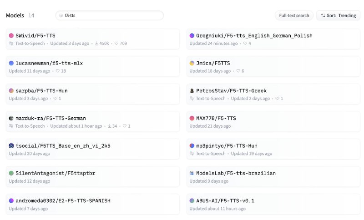Image resolution: width=364 pixels, height=220 pixels.
Task: Click 'Updated 20 days ago' text
Action: [30, 154]
